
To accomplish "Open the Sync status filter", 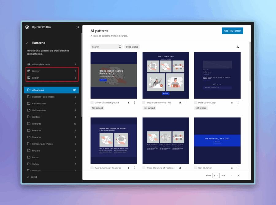I will pos(132,47).
